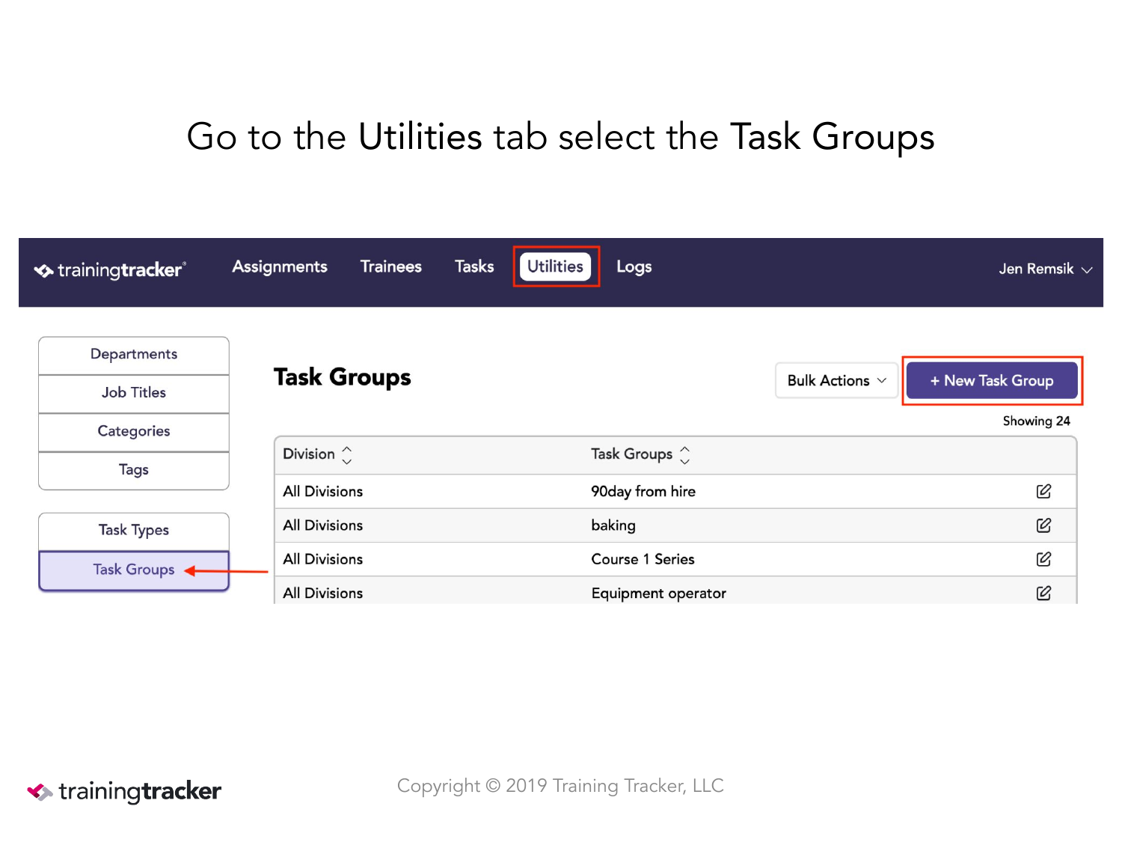Open Departments in the sidebar
Viewport: 1122px width, 842px height.
[x=134, y=354]
